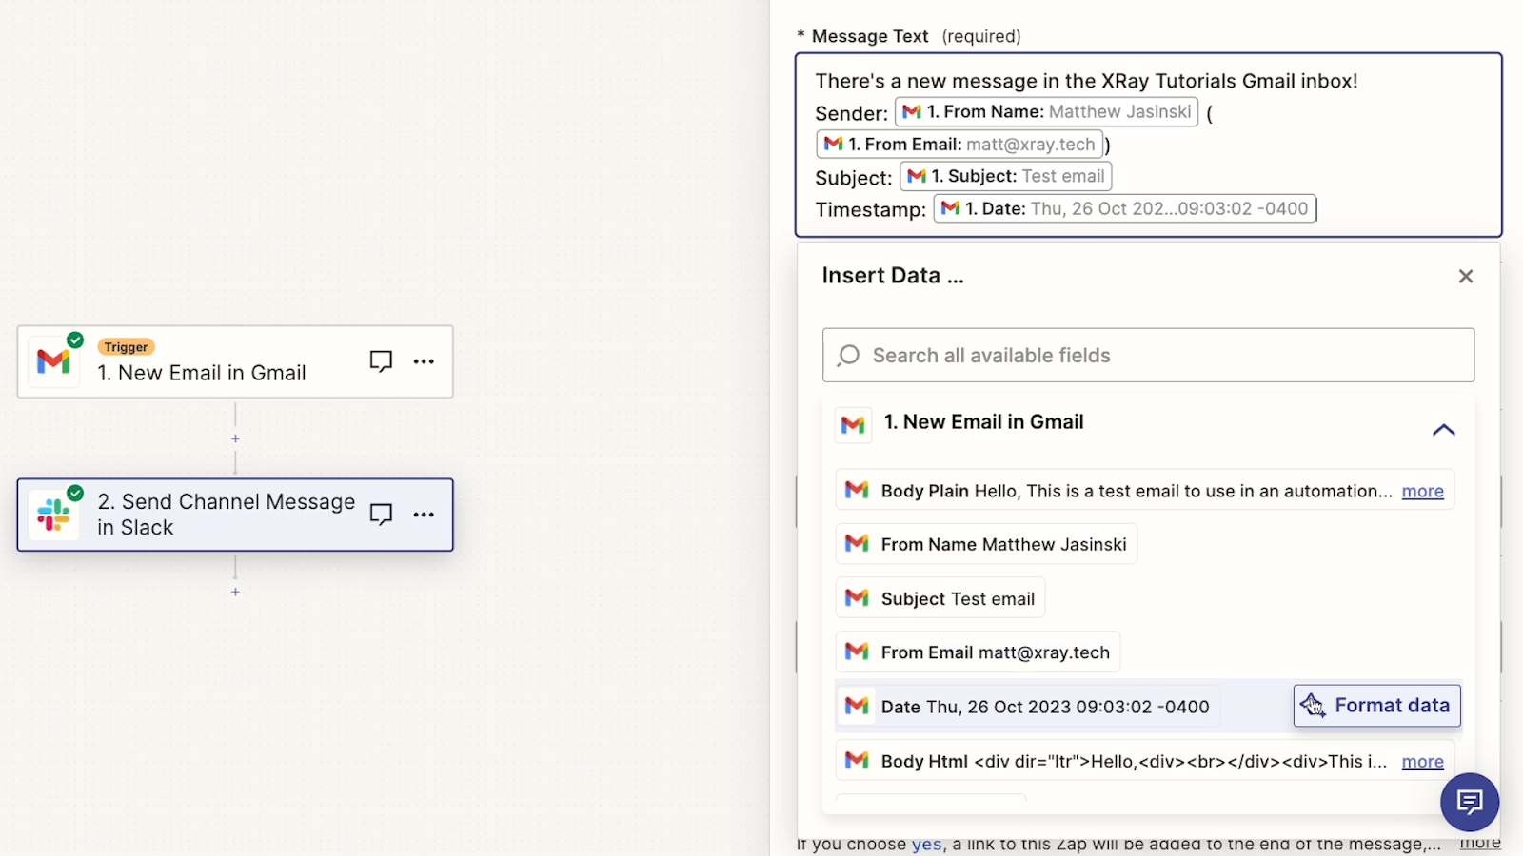Select the Subject pill in message text
Viewport: 1523px width, 856px height.
pos(1005,177)
